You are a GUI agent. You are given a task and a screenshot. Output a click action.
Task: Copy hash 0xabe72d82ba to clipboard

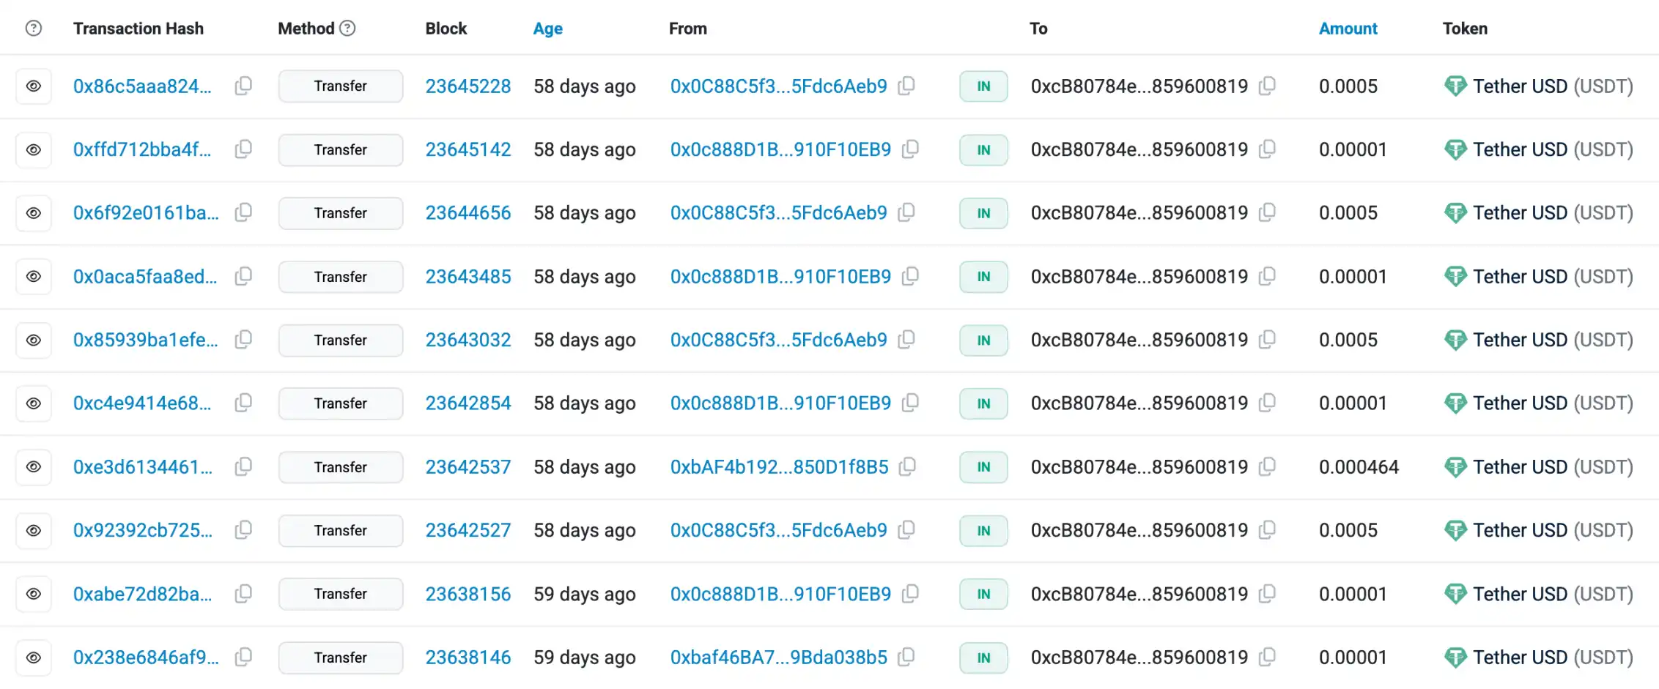coord(243,594)
